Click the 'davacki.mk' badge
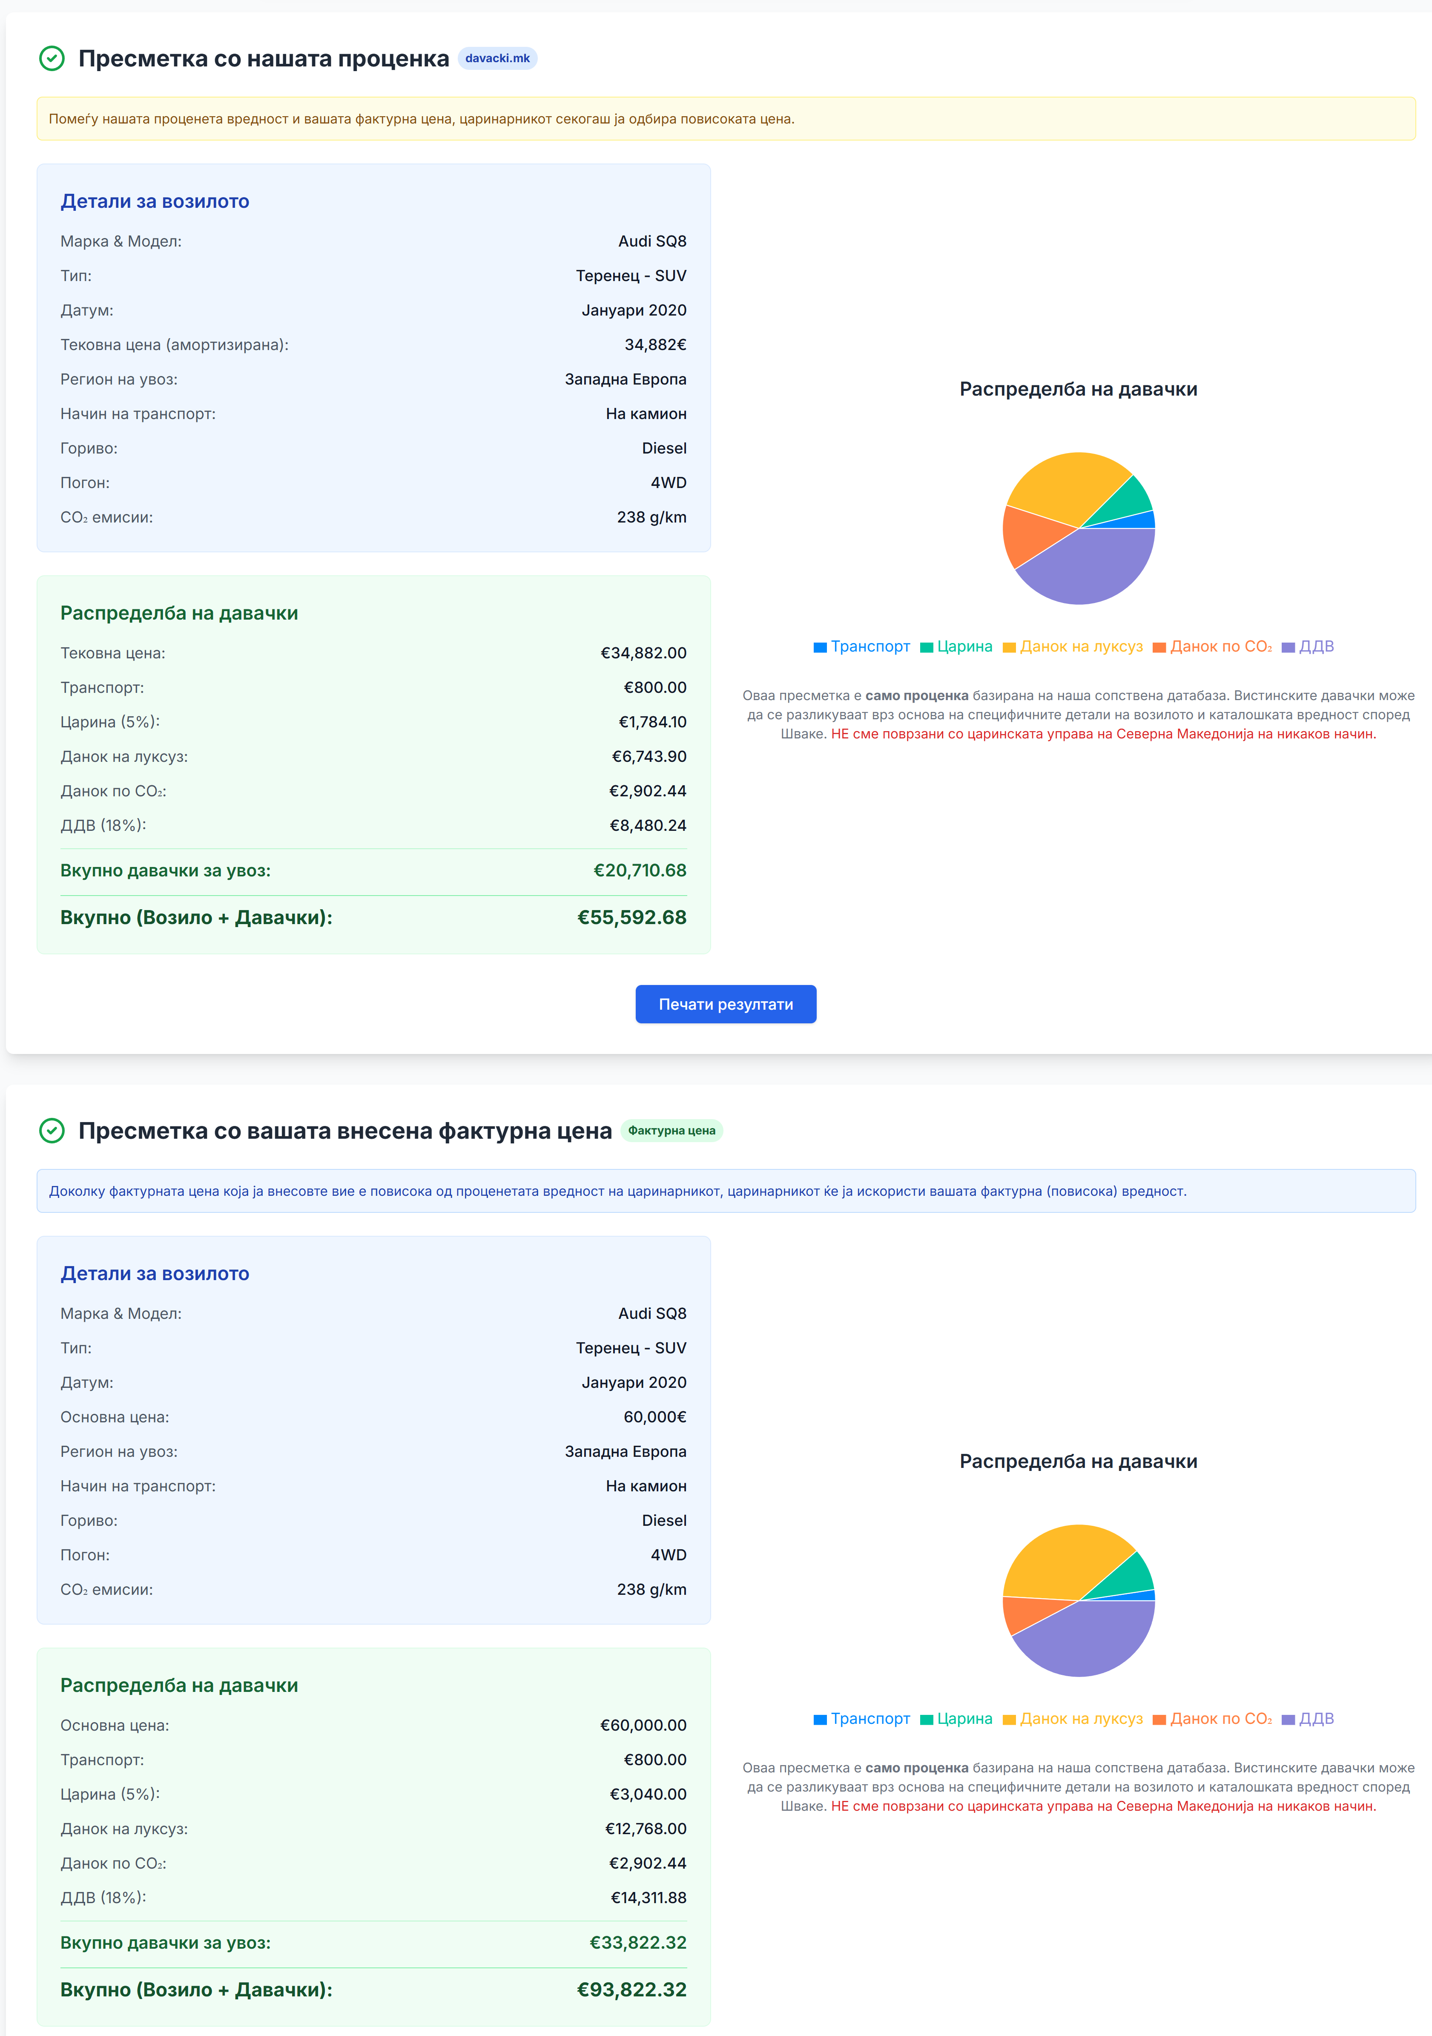The height and width of the screenshot is (2036, 1432). (x=497, y=58)
